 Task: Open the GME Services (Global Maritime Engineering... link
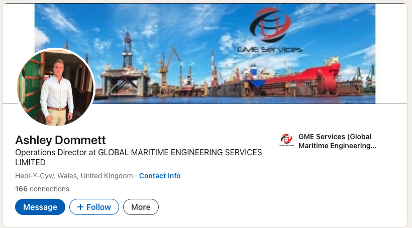(337, 141)
